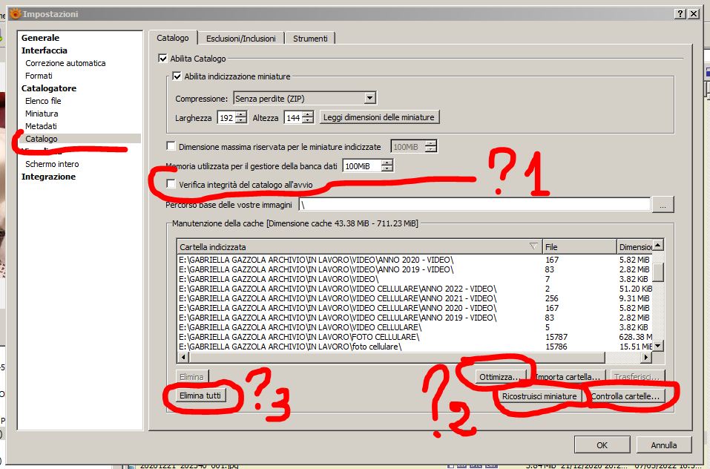Image resolution: width=710 pixels, height=469 pixels.
Task: Click the Altezza value field showing 144
Action: point(293,117)
